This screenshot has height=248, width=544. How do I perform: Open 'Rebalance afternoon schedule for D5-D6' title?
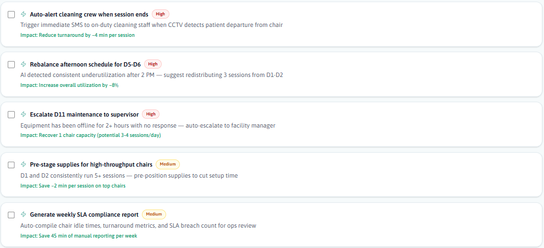click(x=85, y=64)
